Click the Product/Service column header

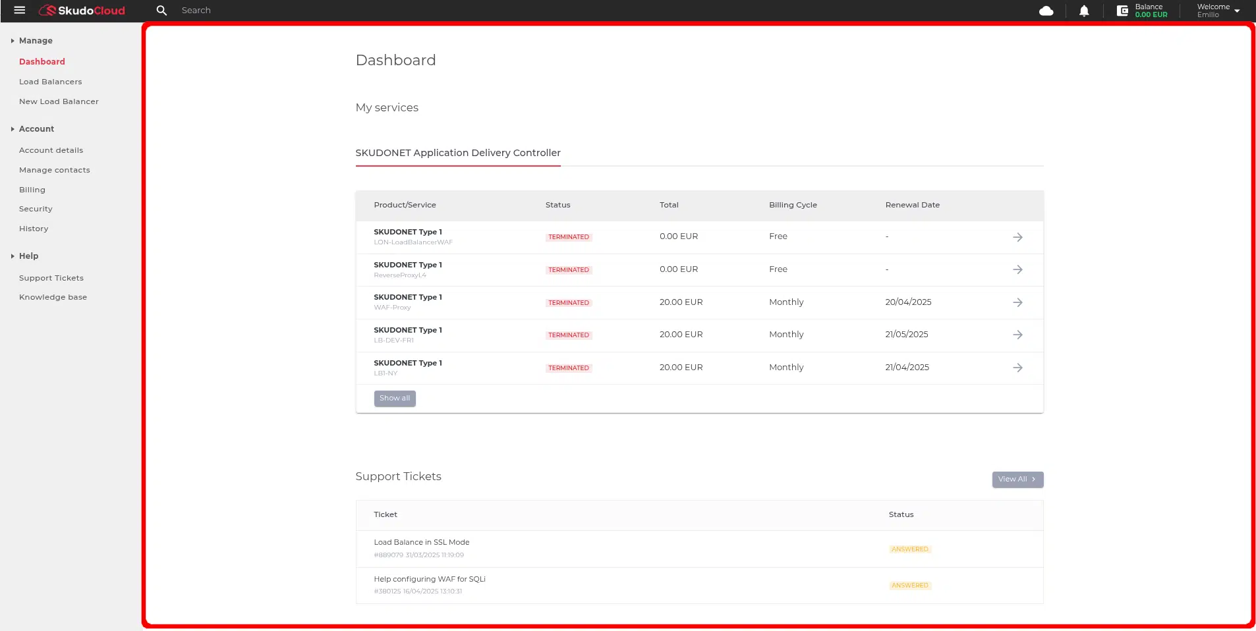[405, 206]
